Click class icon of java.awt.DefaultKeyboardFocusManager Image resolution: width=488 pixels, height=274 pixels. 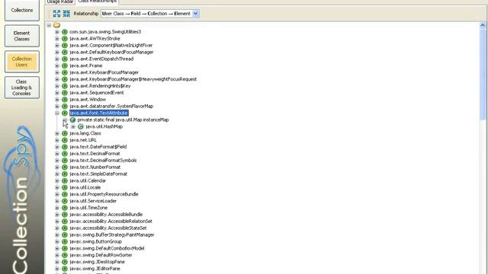(65, 52)
